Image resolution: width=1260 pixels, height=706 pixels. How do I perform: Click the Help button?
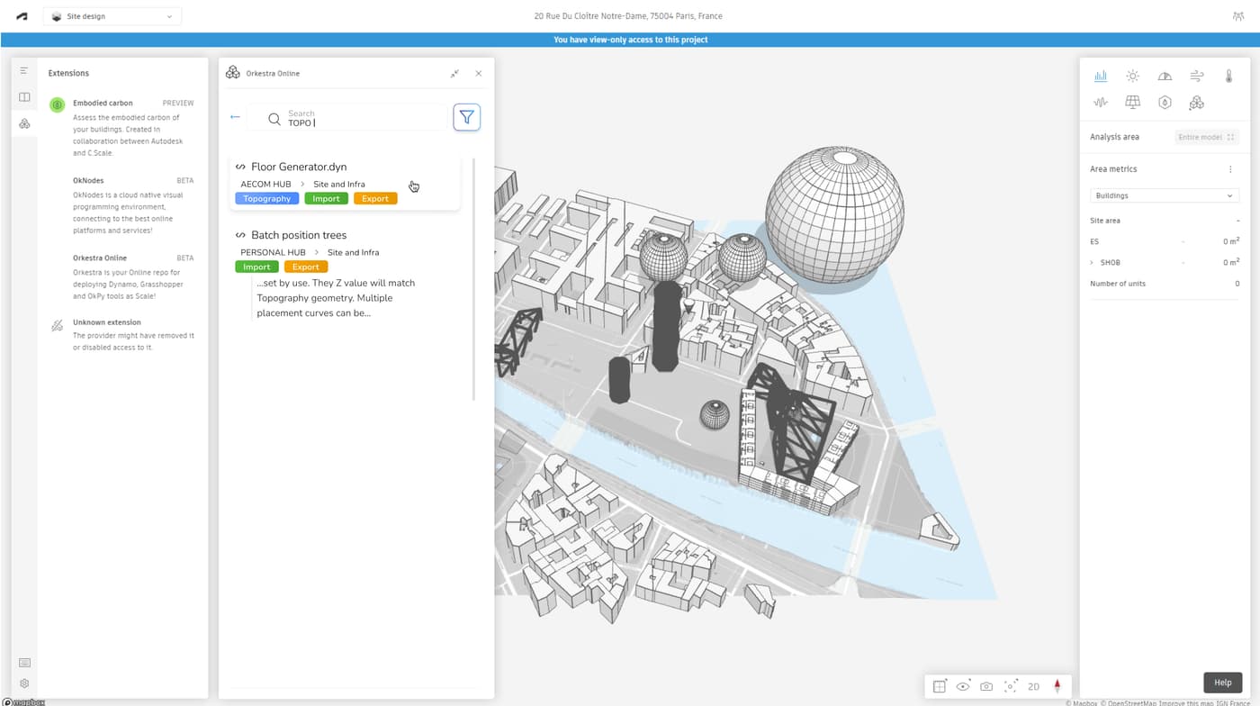pos(1222,683)
